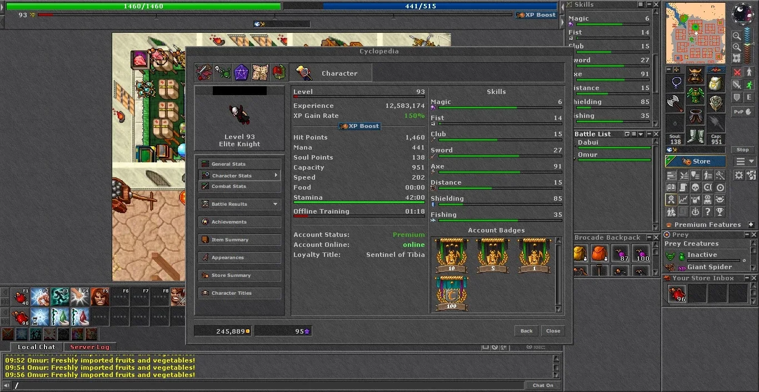Toggle the Expert mode E button

749,97
